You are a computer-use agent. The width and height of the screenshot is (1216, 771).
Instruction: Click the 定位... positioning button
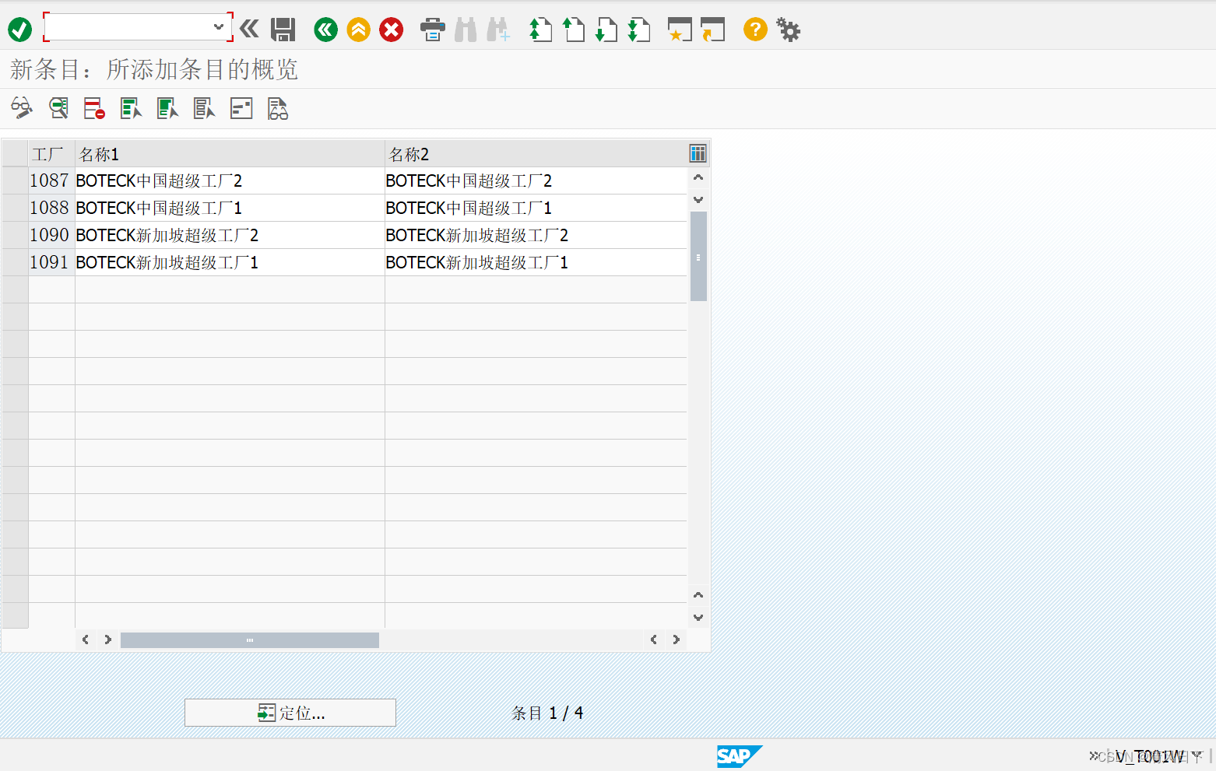(290, 712)
